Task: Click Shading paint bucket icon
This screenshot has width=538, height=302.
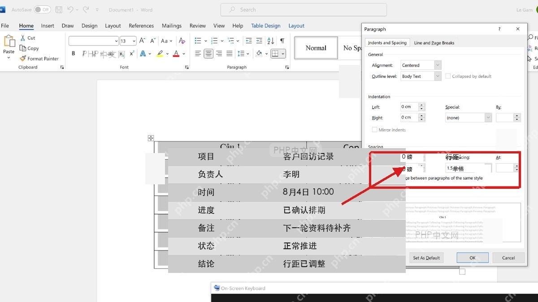Action: [259, 54]
